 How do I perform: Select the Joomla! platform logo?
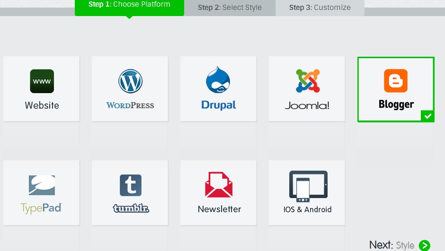point(308,81)
